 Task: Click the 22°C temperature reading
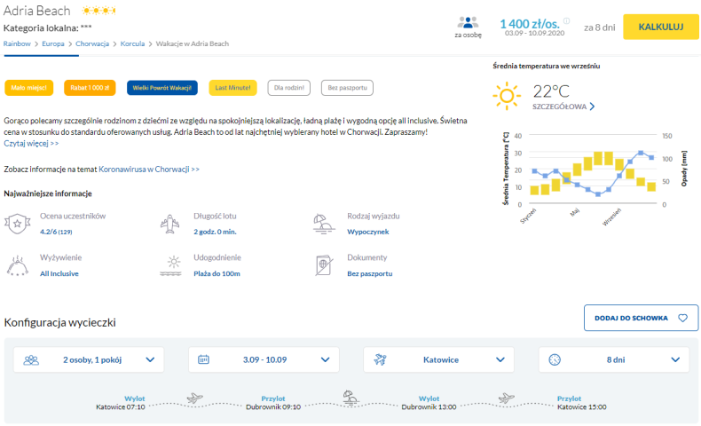tap(551, 91)
